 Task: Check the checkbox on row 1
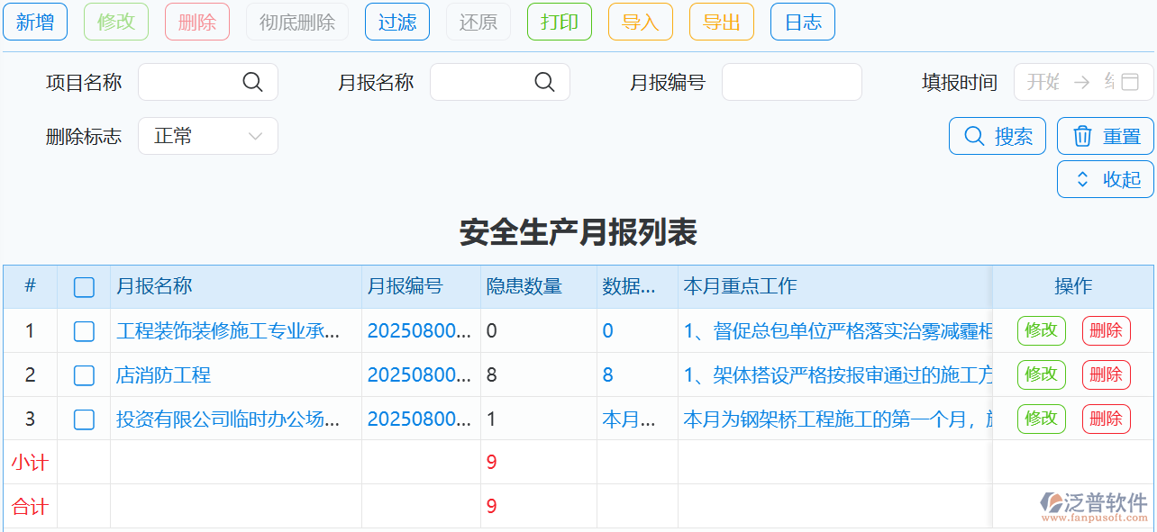click(x=84, y=330)
